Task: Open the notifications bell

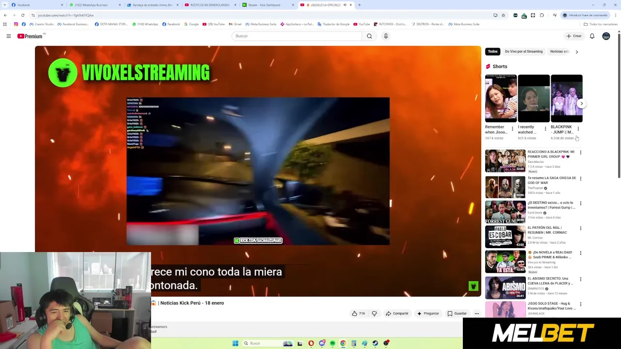Action: pos(592,36)
